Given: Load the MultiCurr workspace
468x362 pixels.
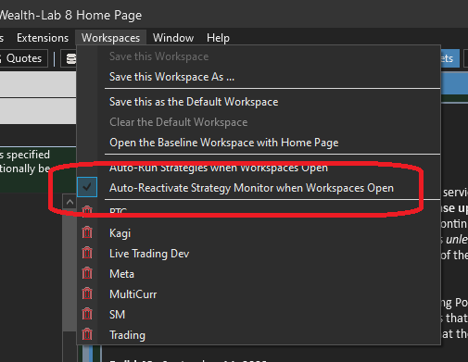Looking at the screenshot, I should coord(133,294).
